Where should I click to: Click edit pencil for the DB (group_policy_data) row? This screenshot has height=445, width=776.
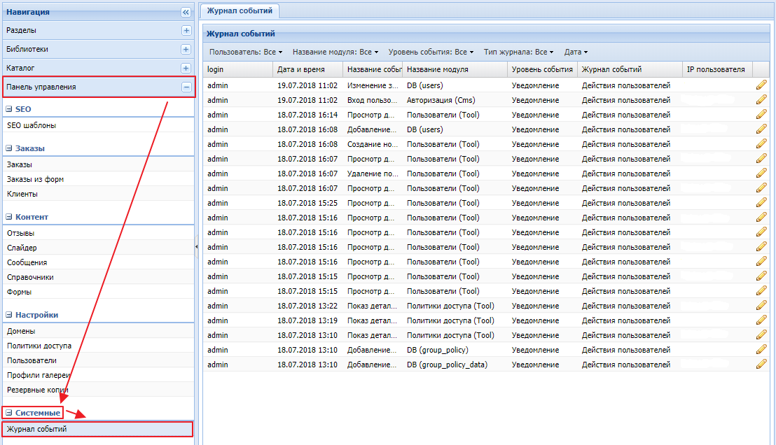[761, 365]
